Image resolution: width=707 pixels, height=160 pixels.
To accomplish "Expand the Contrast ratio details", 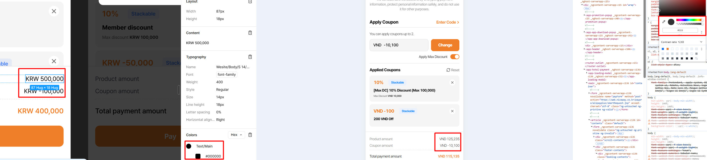I will pos(701,42).
